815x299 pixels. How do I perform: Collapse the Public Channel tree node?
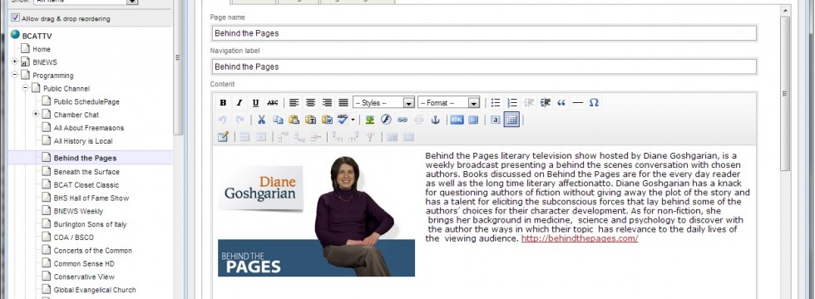pos(25,88)
